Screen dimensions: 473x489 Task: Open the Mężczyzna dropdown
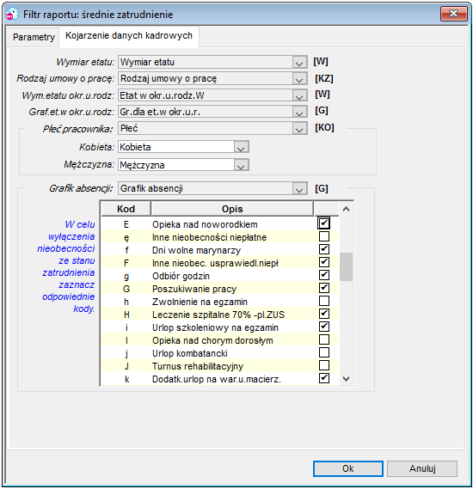(x=241, y=165)
